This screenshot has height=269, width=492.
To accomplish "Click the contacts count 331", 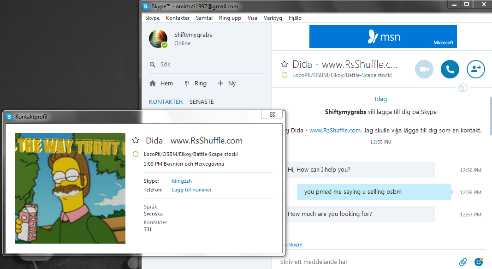I will point(148,229).
